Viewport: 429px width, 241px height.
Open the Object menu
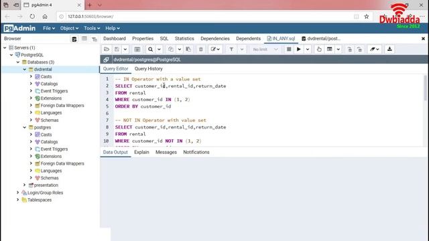[x=69, y=28]
